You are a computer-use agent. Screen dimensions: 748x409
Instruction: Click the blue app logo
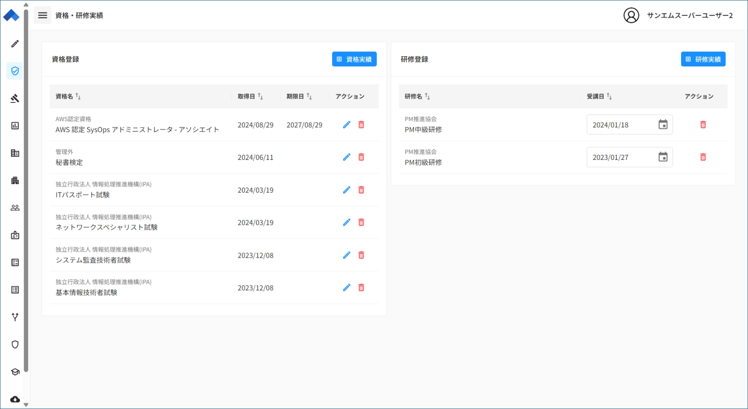(11, 16)
